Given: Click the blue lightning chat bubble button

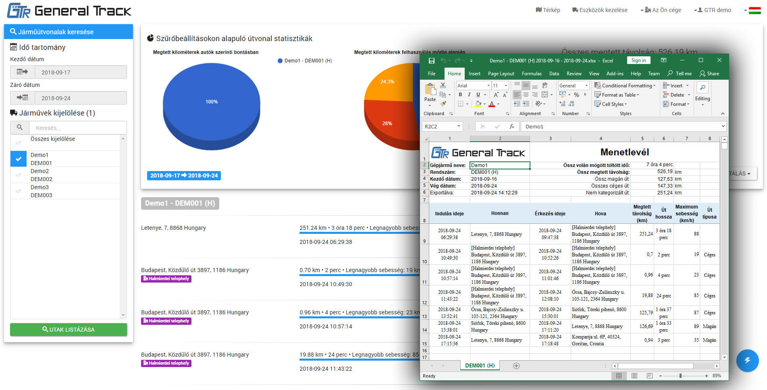Looking at the screenshot, I should [747, 360].
